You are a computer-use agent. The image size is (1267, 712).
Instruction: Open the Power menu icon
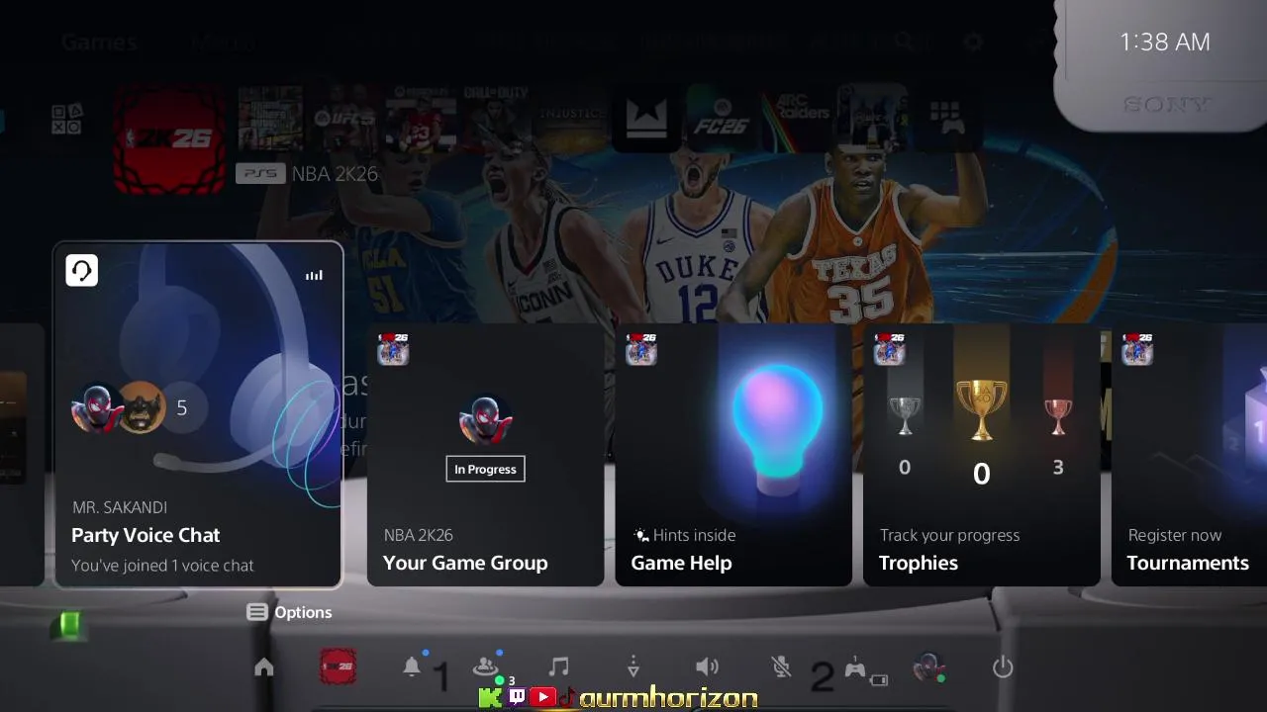coord(1003,667)
